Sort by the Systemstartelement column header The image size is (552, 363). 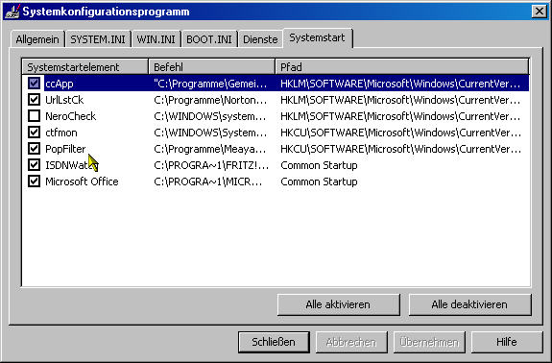click(x=84, y=67)
